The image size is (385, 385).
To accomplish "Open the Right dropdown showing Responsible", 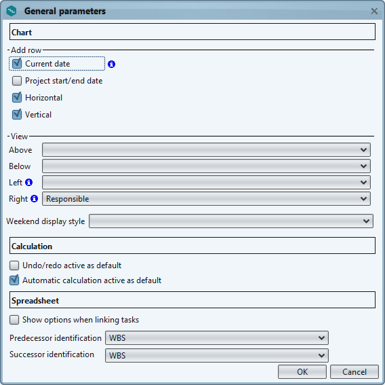I will (206, 199).
